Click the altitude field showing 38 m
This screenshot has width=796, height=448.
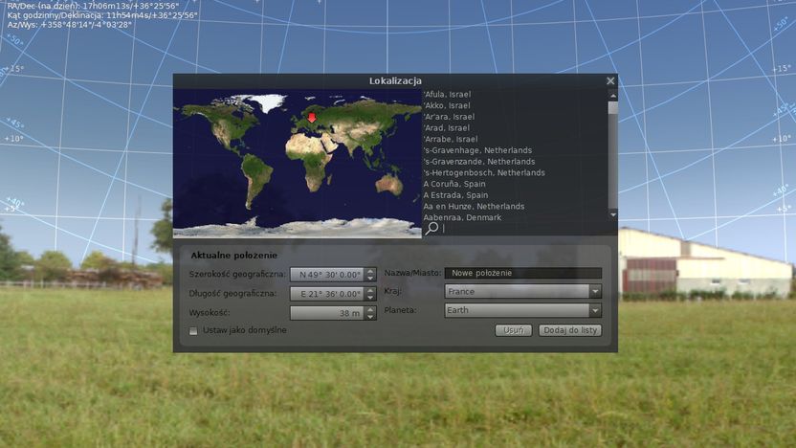pyautogui.click(x=327, y=313)
